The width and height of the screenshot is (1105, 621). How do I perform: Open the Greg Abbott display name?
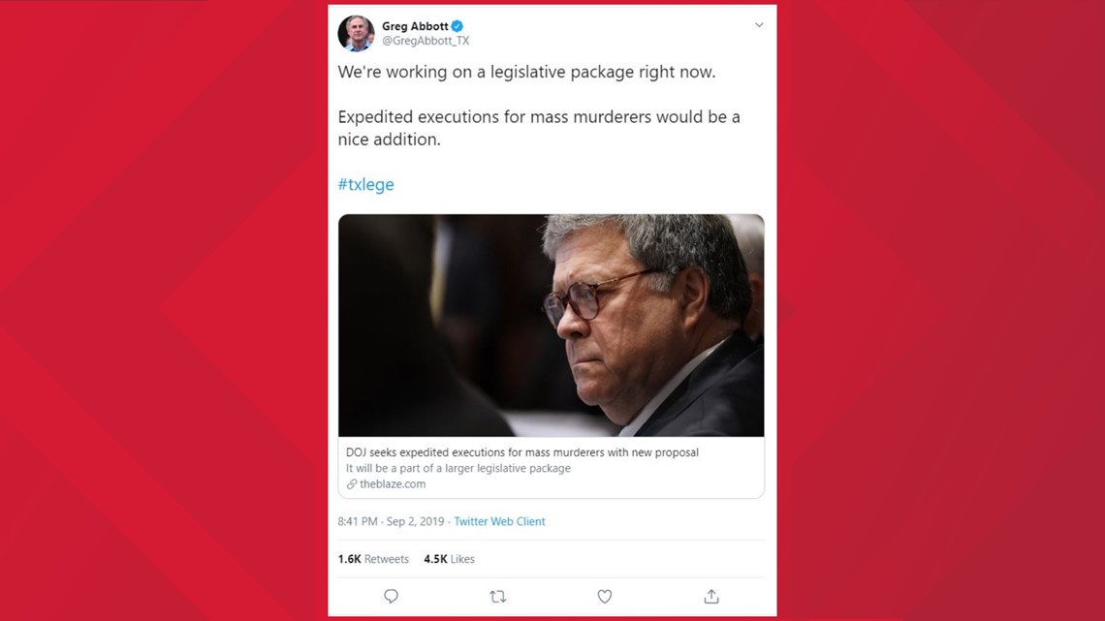click(415, 26)
